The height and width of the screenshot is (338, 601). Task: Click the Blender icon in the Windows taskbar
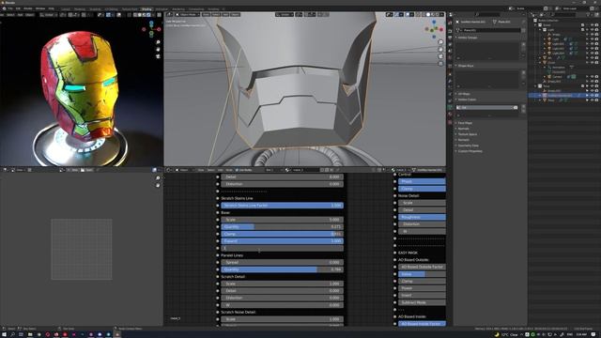(117, 334)
